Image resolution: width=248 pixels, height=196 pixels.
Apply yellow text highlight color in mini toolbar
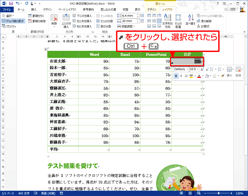coord(191,76)
